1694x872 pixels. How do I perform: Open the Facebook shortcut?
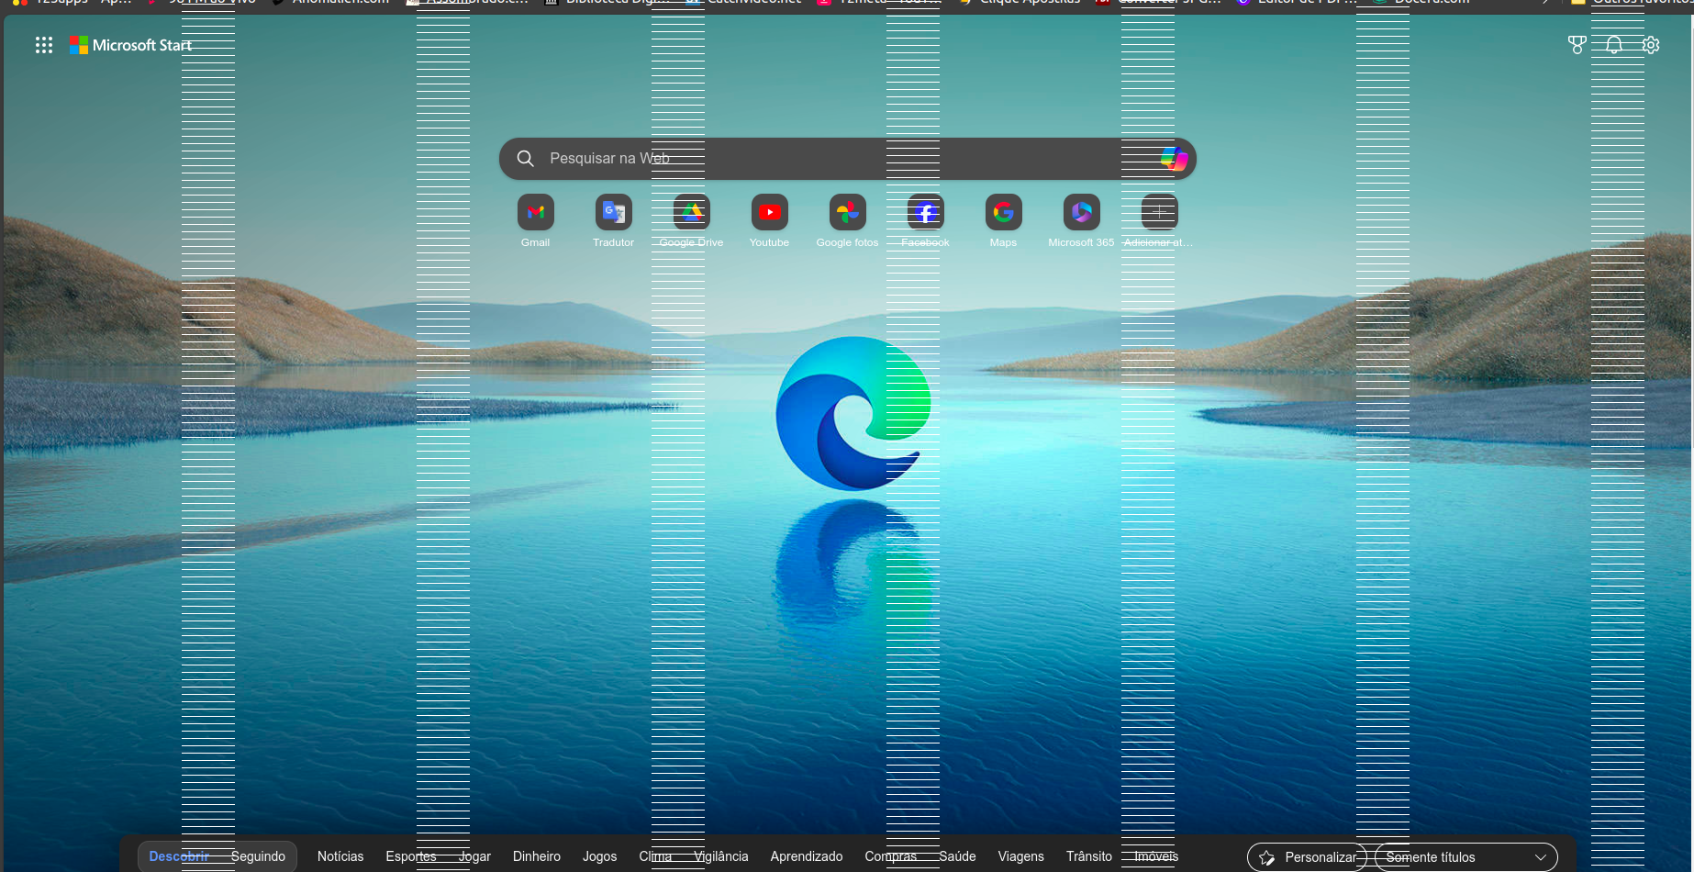point(925,221)
